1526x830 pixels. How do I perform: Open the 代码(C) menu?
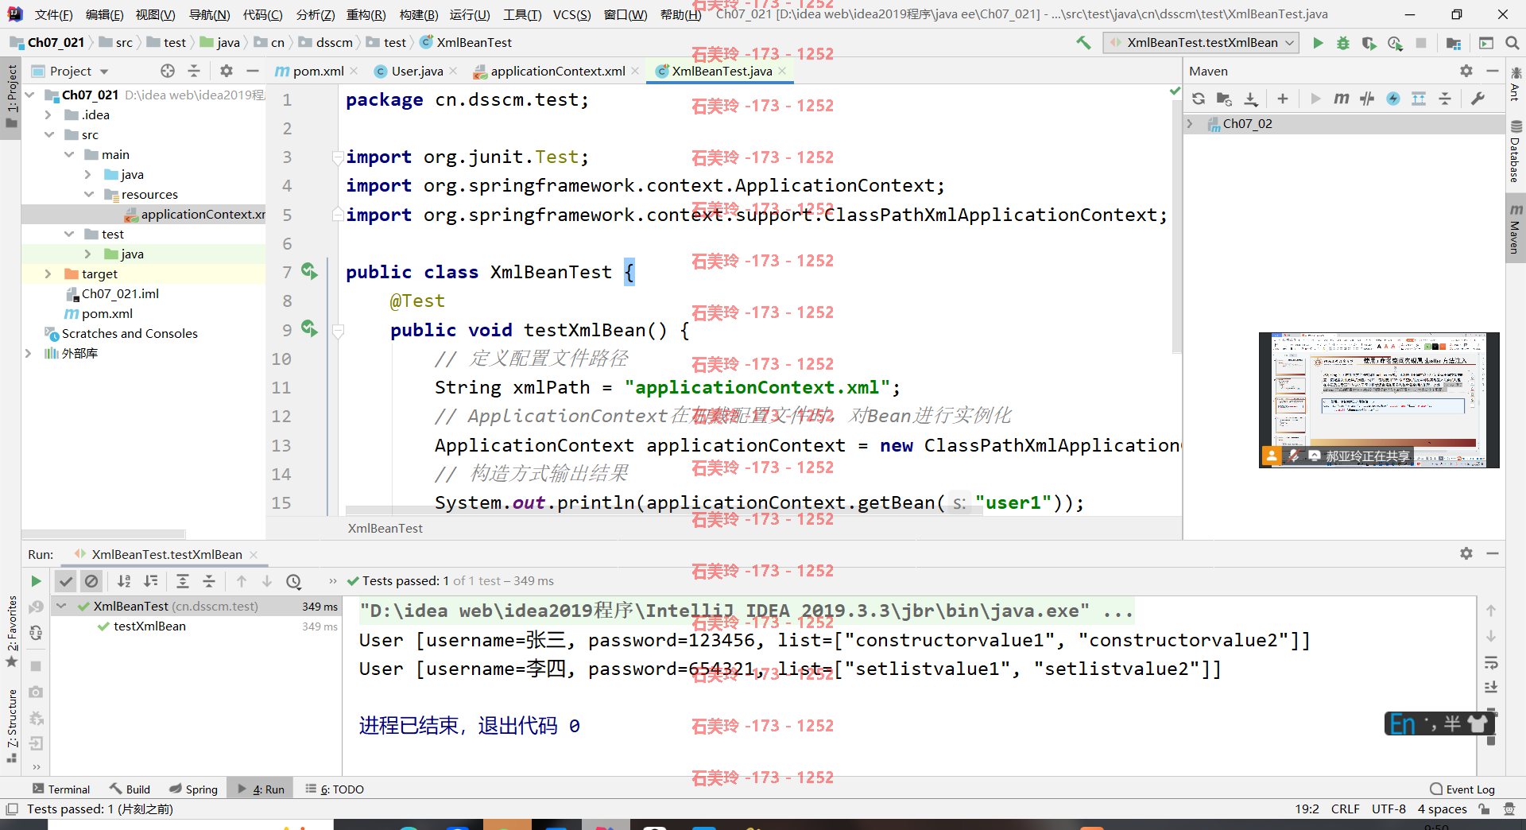[x=263, y=14]
